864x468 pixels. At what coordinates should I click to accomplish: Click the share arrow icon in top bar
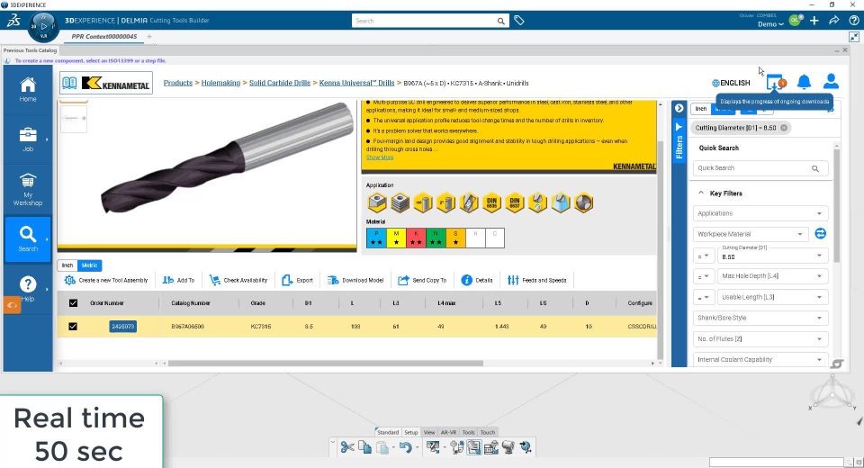[833, 21]
